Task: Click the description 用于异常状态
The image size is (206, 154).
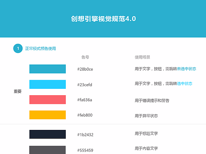Action: (x=146, y=116)
